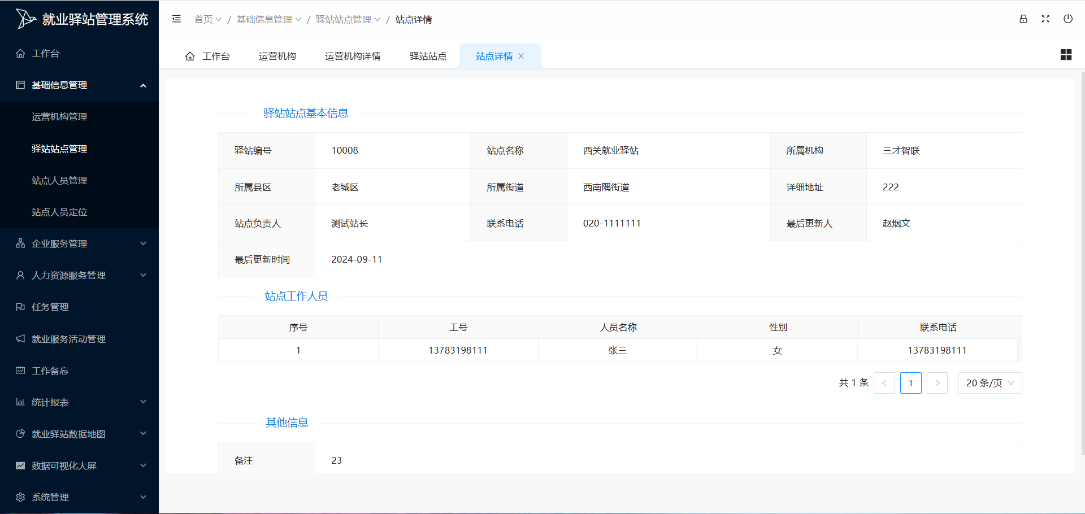
Task: Click the 西关就业驿站 station name value
Action: (x=611, y=151)
